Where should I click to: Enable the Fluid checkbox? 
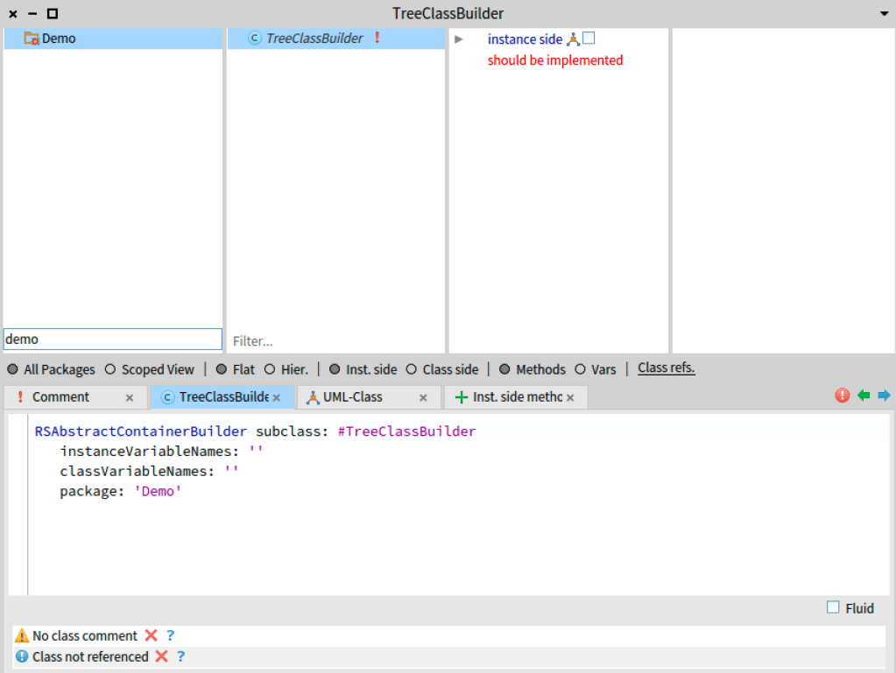pyautogui.click(x=833, y=607)
